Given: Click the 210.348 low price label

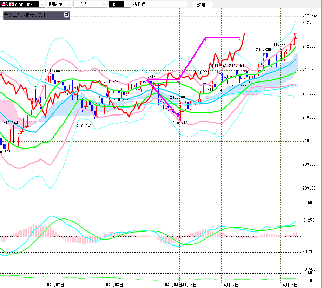Looking at the screenshot, I should coord(84,126).
